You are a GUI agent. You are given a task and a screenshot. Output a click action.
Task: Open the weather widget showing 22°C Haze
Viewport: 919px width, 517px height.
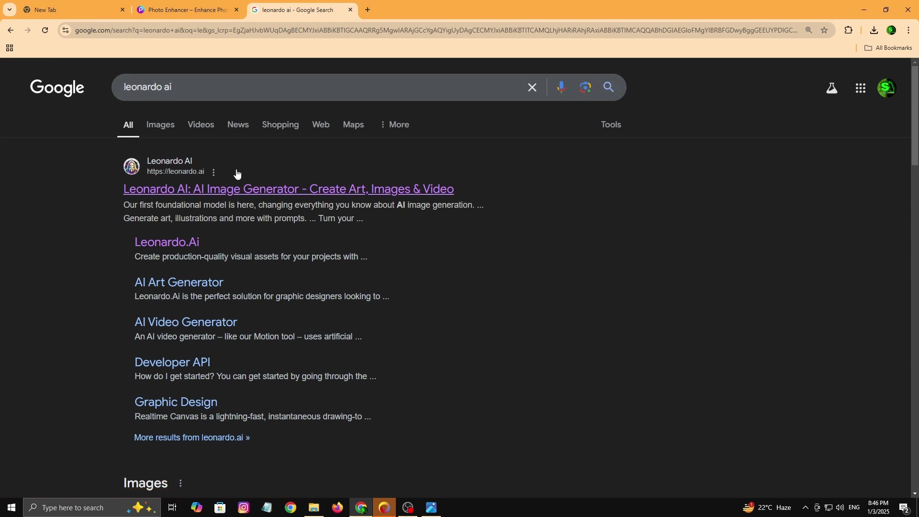(767, 507)
